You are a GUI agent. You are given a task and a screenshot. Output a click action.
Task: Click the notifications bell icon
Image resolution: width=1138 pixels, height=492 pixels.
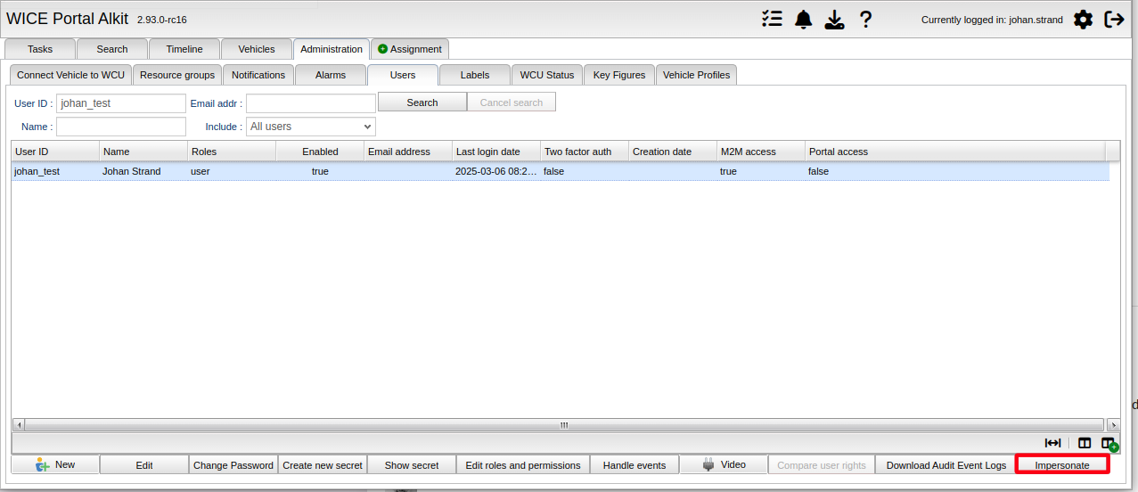(x=804, y=20)
